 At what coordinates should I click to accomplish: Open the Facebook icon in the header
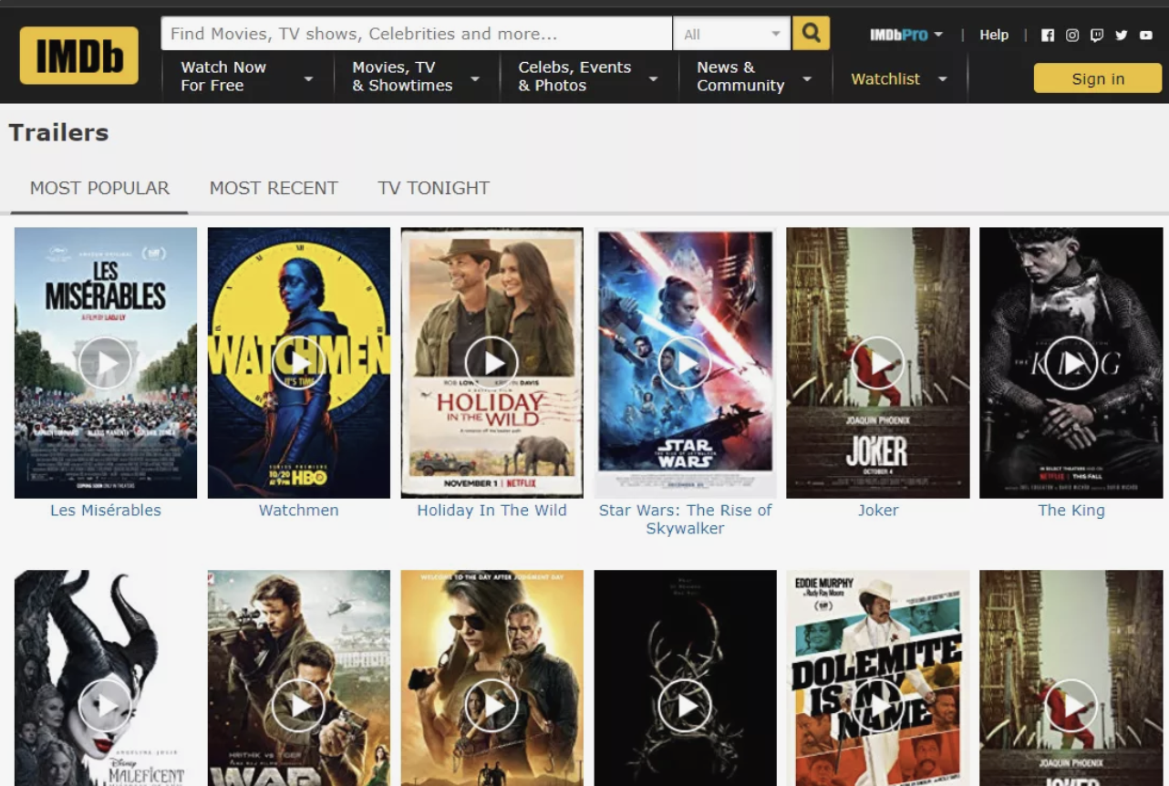[1048, 35]
